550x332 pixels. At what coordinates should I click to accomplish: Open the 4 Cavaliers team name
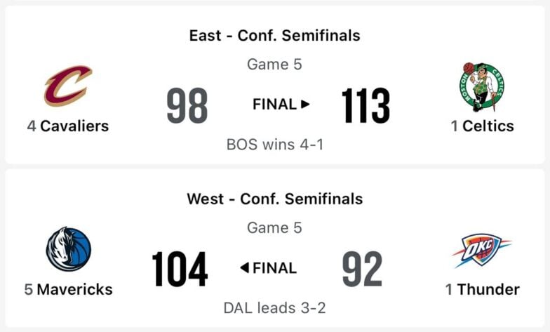[68, 126]
